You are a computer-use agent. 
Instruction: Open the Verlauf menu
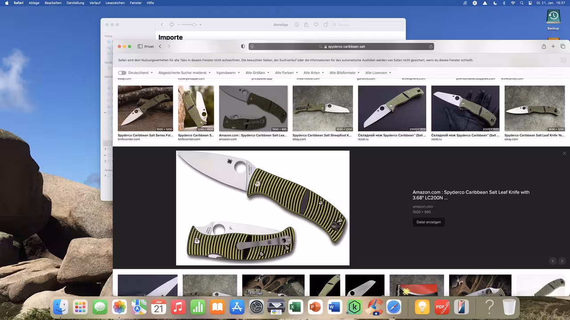(95, 3)
